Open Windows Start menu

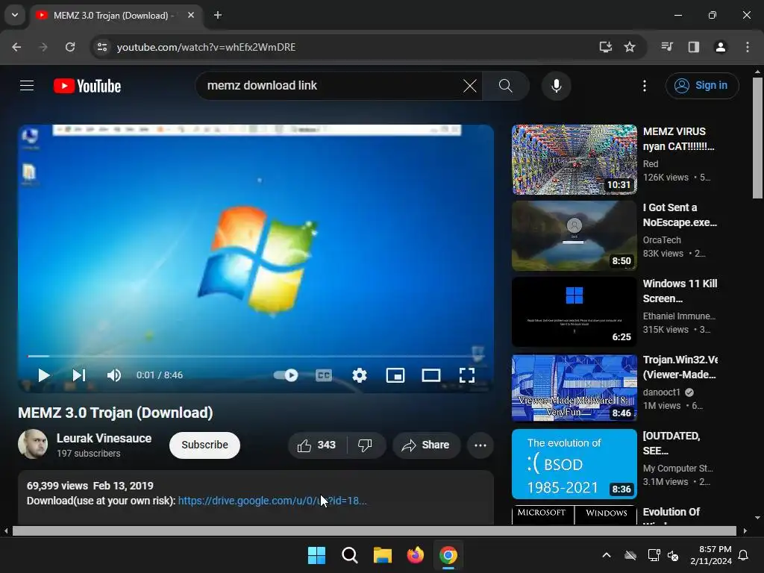coord(316,555)
